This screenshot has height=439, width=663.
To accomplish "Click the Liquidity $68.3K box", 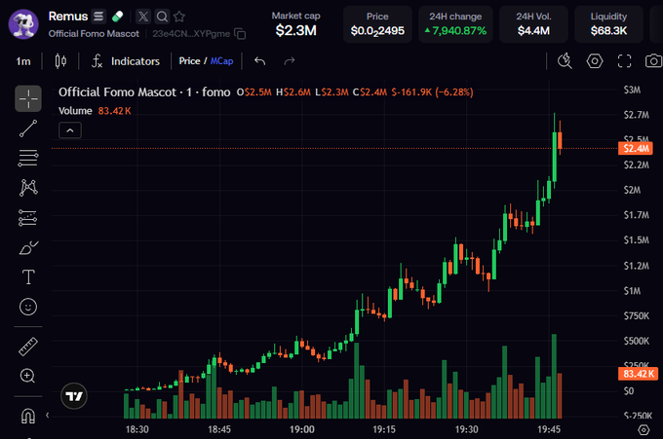I will 608,24.
